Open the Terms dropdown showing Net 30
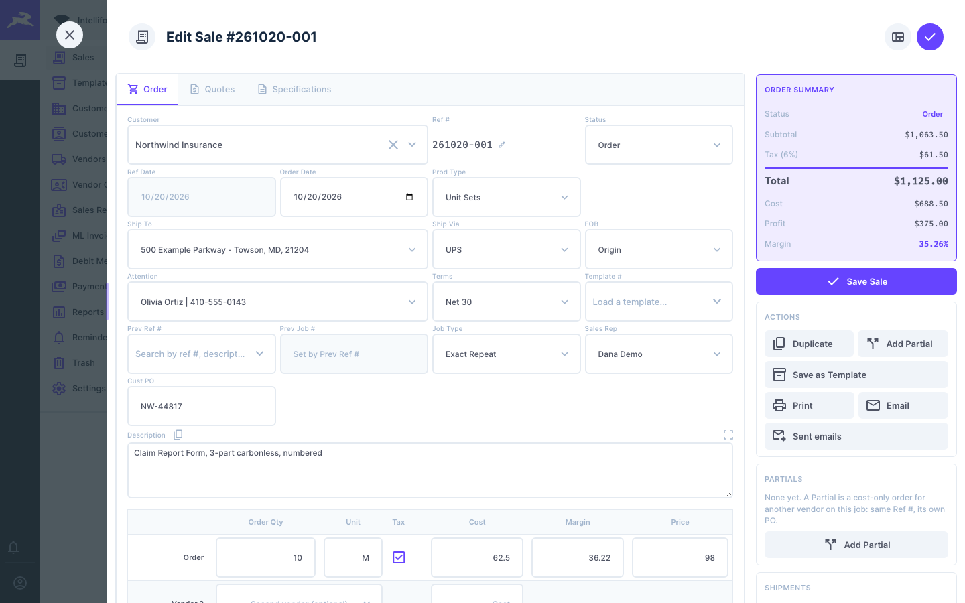The height and width of the screenshot is (603, 965). click(x=507, y=301)
